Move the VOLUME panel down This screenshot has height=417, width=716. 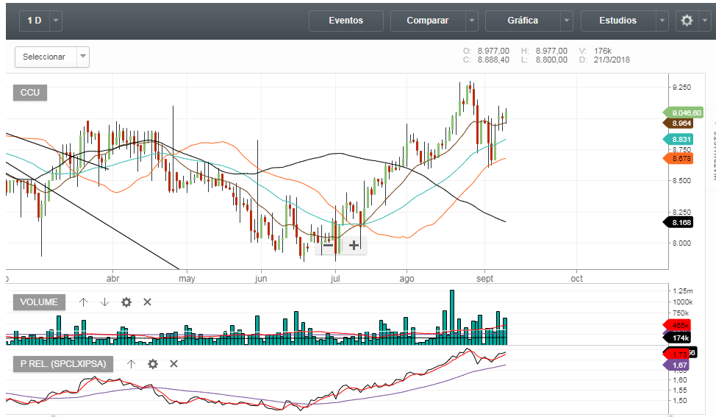click(104, 302)
